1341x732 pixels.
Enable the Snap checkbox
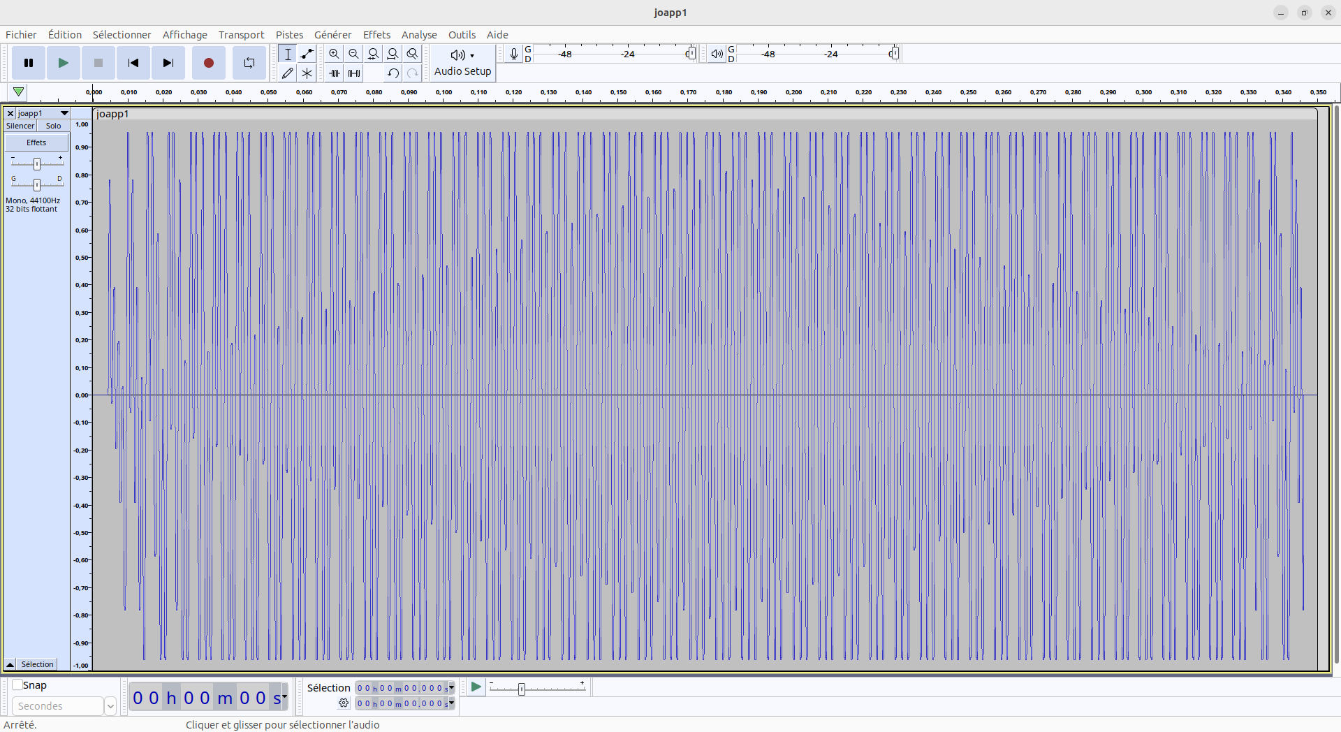coord(18,685)
